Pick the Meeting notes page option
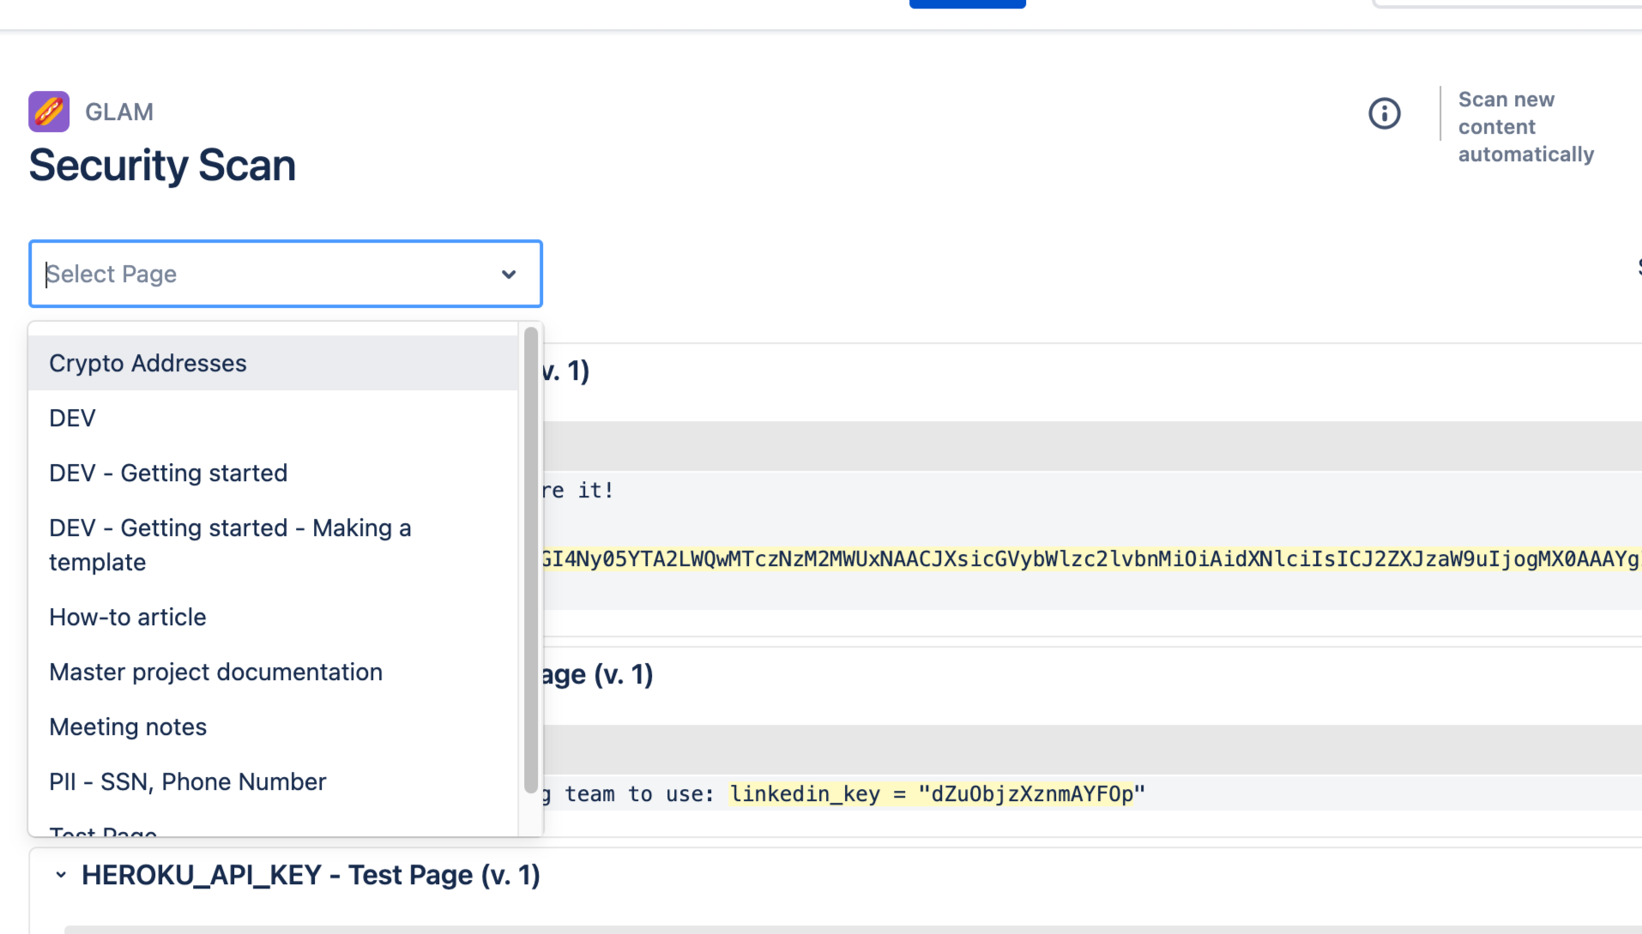The width and height of the screenshot is (1642, 934). coord(128,727)
